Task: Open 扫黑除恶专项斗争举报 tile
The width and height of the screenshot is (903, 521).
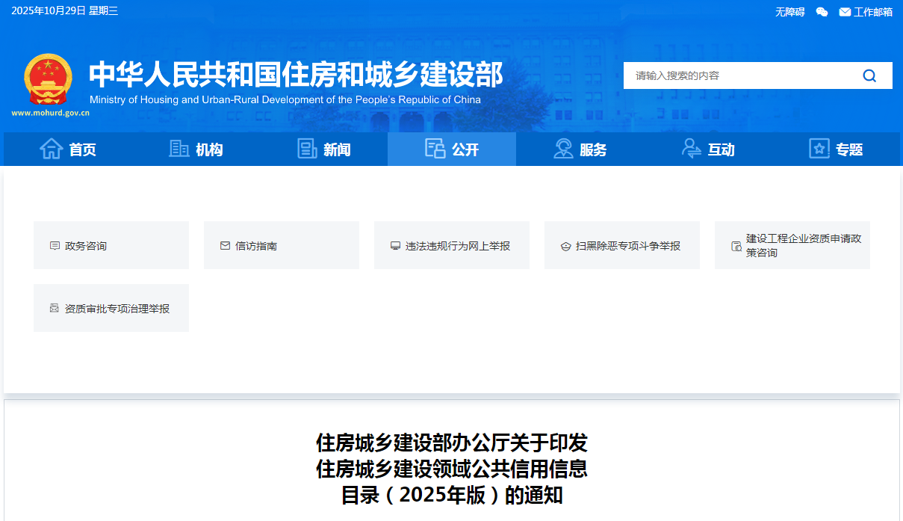Action: click(622, 245)
